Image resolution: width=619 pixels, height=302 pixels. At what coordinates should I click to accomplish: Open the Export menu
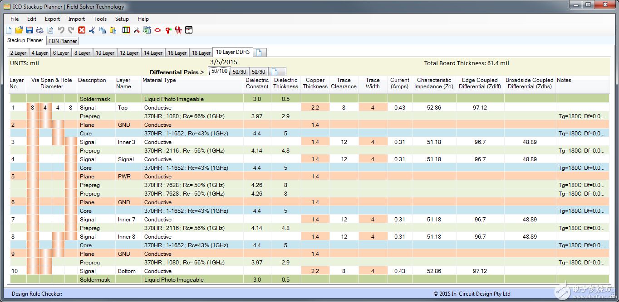tap(52, 19)
